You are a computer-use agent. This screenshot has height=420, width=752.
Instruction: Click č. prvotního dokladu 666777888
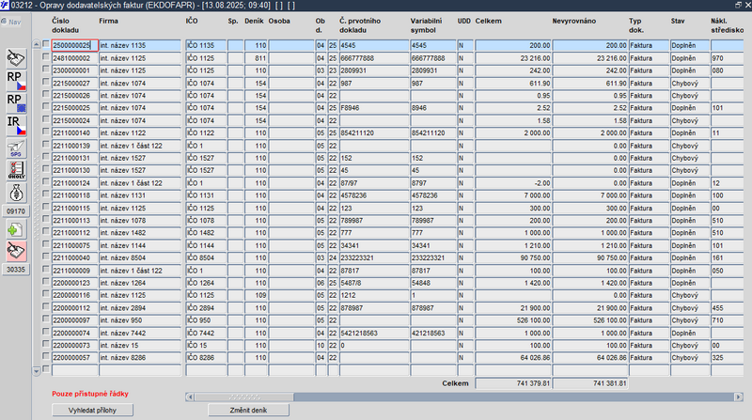(x=374, y=58)
